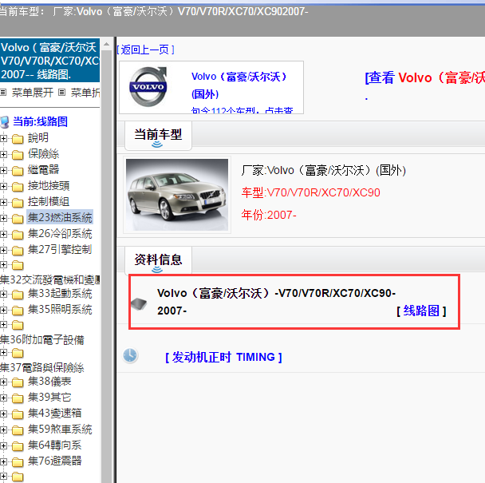Image resolution: width=485 pixels, height=483 pixels.
Task: Expand the 說明 tree node
Action: tap(3, 138)
